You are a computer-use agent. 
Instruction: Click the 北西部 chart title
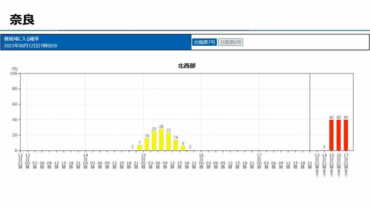187,66
